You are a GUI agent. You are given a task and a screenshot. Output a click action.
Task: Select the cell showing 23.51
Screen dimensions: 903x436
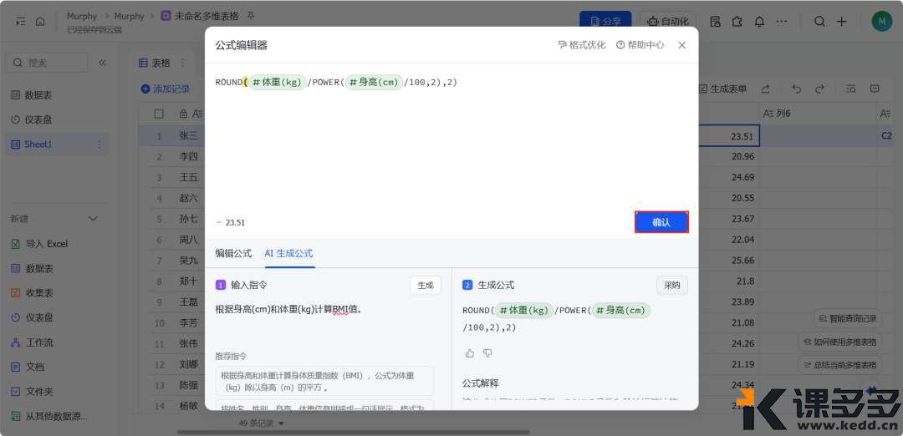click(x=729, y=136)
